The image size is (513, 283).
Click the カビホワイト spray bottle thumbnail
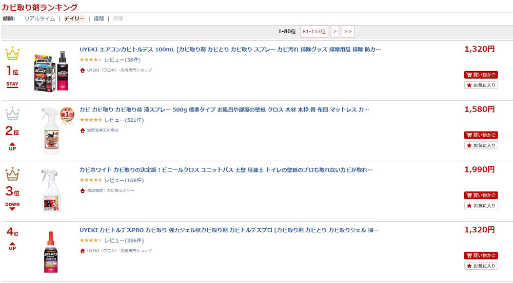pyautogui.click(x=51, y=191)
